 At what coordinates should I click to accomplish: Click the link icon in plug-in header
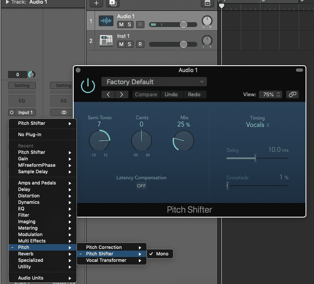[x=292, y=94]
